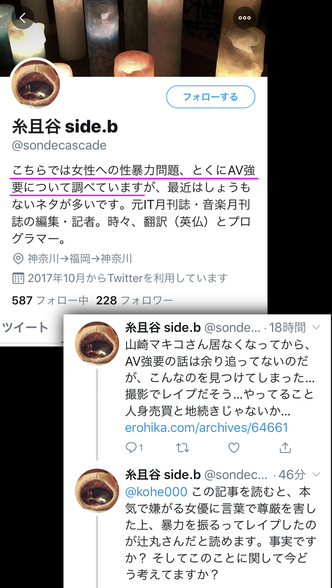
Task: Tap the calendar join-date icon
Action: tap(18, 278)
